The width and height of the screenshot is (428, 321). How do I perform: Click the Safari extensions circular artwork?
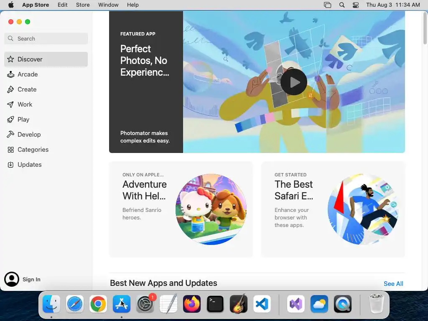[363, 209]
